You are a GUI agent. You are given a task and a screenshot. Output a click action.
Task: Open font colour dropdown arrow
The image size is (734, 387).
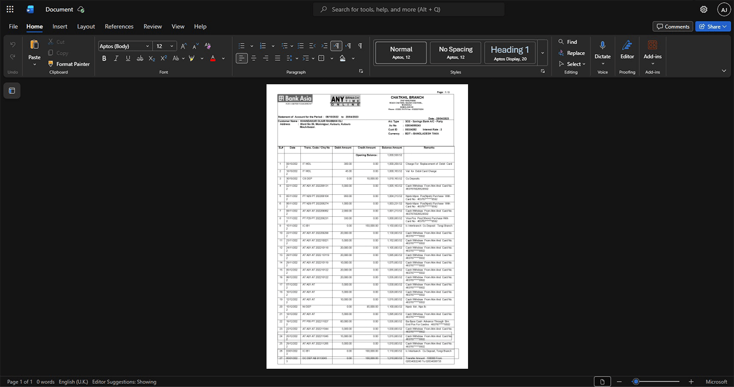coord(224,58)
